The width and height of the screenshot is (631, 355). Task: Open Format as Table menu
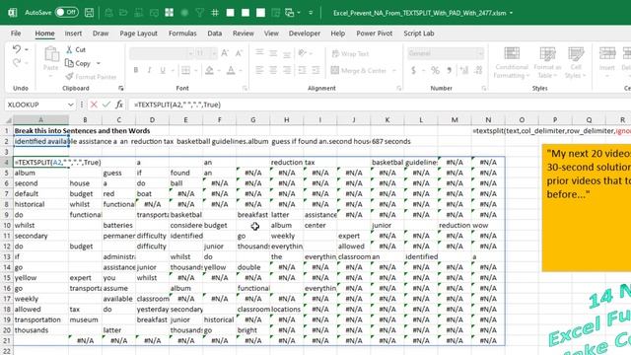pos(547,62)
